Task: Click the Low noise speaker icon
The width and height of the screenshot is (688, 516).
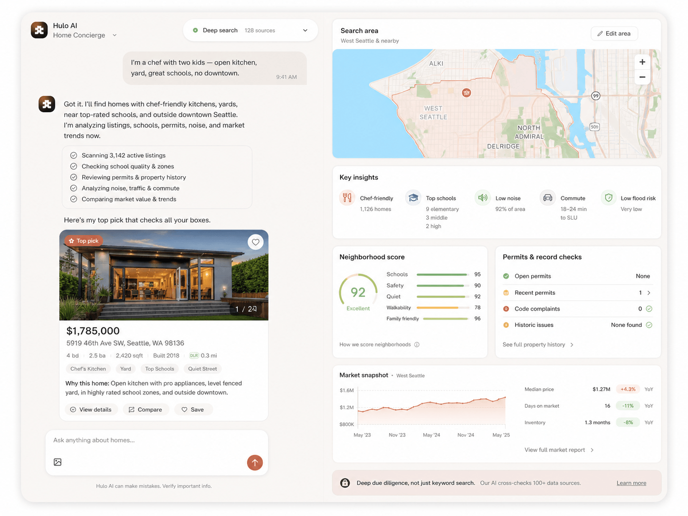Action: click(482, 198)
